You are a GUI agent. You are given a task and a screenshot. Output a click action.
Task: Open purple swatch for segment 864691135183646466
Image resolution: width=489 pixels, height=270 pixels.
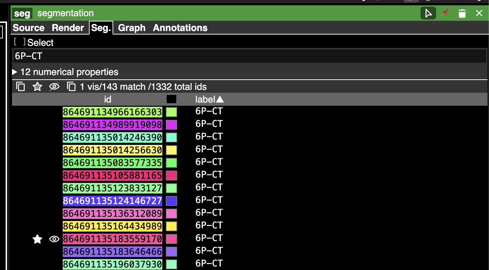tap(171, 252)
